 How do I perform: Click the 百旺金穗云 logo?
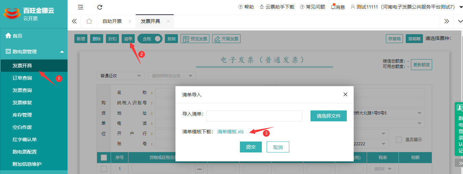pyautogui.click(x=29, y=13)
